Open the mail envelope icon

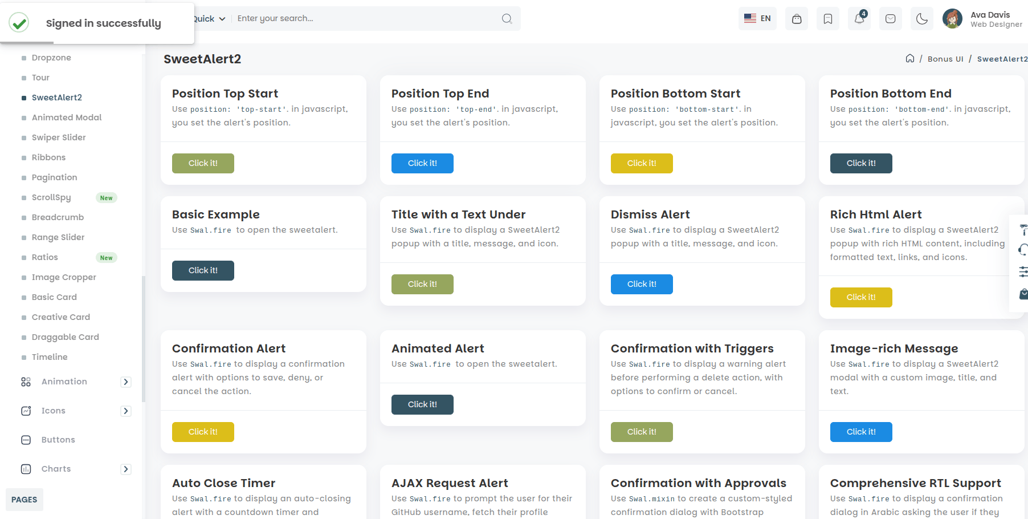(x=890, y=19)
